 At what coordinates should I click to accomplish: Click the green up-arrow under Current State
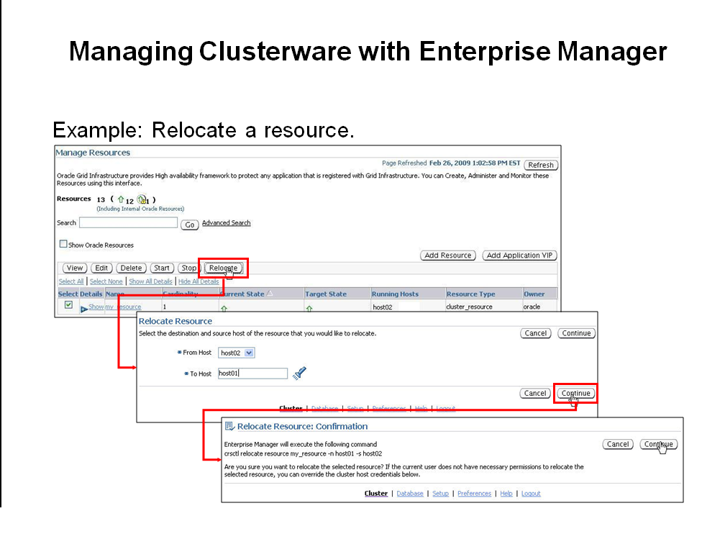[224, 307]
